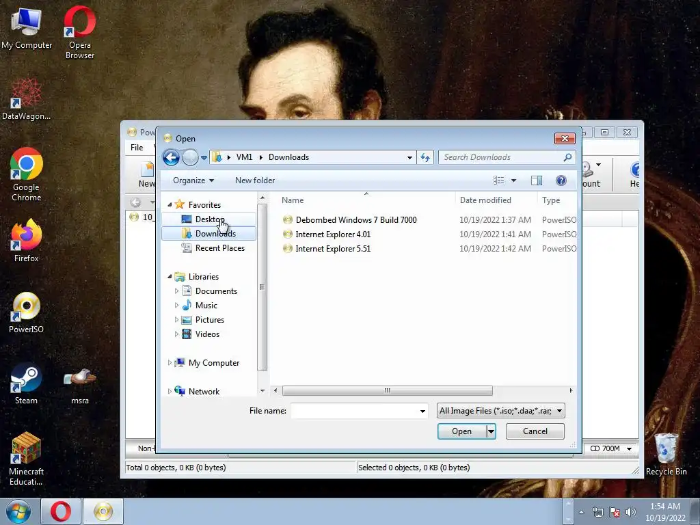Image resolution: width=700 pixels, height=525 pixels.
Task: Click the network icon in system tray
Action: pyautogui.click(x=597, y=512)
